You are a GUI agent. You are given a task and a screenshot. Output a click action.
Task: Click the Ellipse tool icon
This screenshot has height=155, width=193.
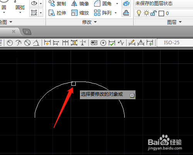tap(34, 3)
